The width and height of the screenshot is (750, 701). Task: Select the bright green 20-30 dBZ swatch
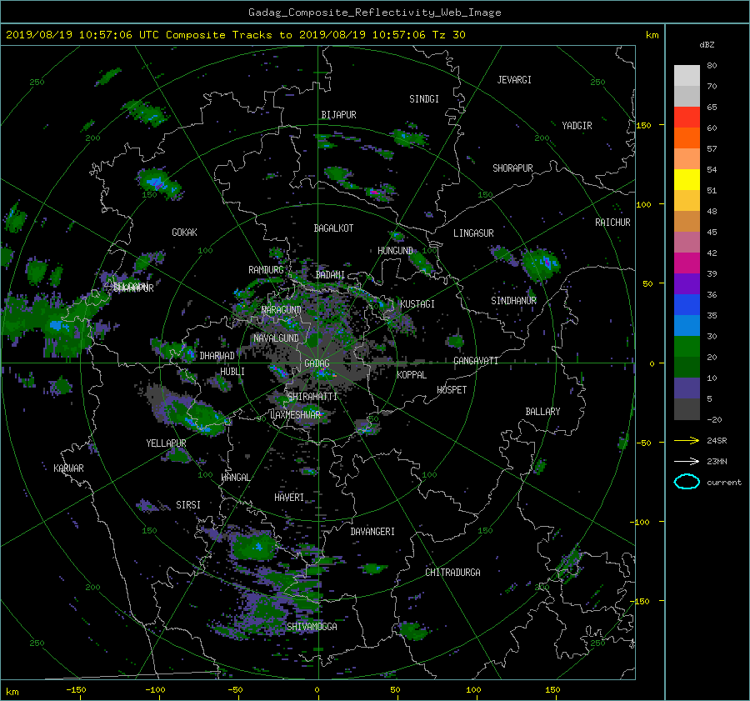(x=687, y=347)
